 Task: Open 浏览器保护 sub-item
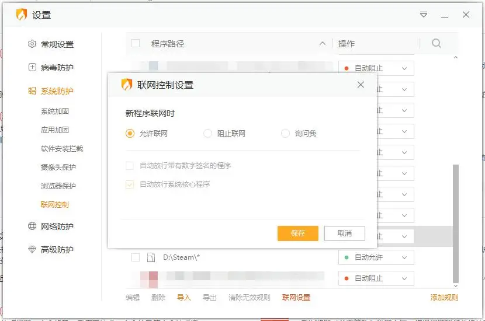pos(58,186)
